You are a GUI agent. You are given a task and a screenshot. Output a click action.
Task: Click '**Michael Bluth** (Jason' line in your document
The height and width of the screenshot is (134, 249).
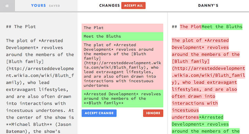point(39,124)
